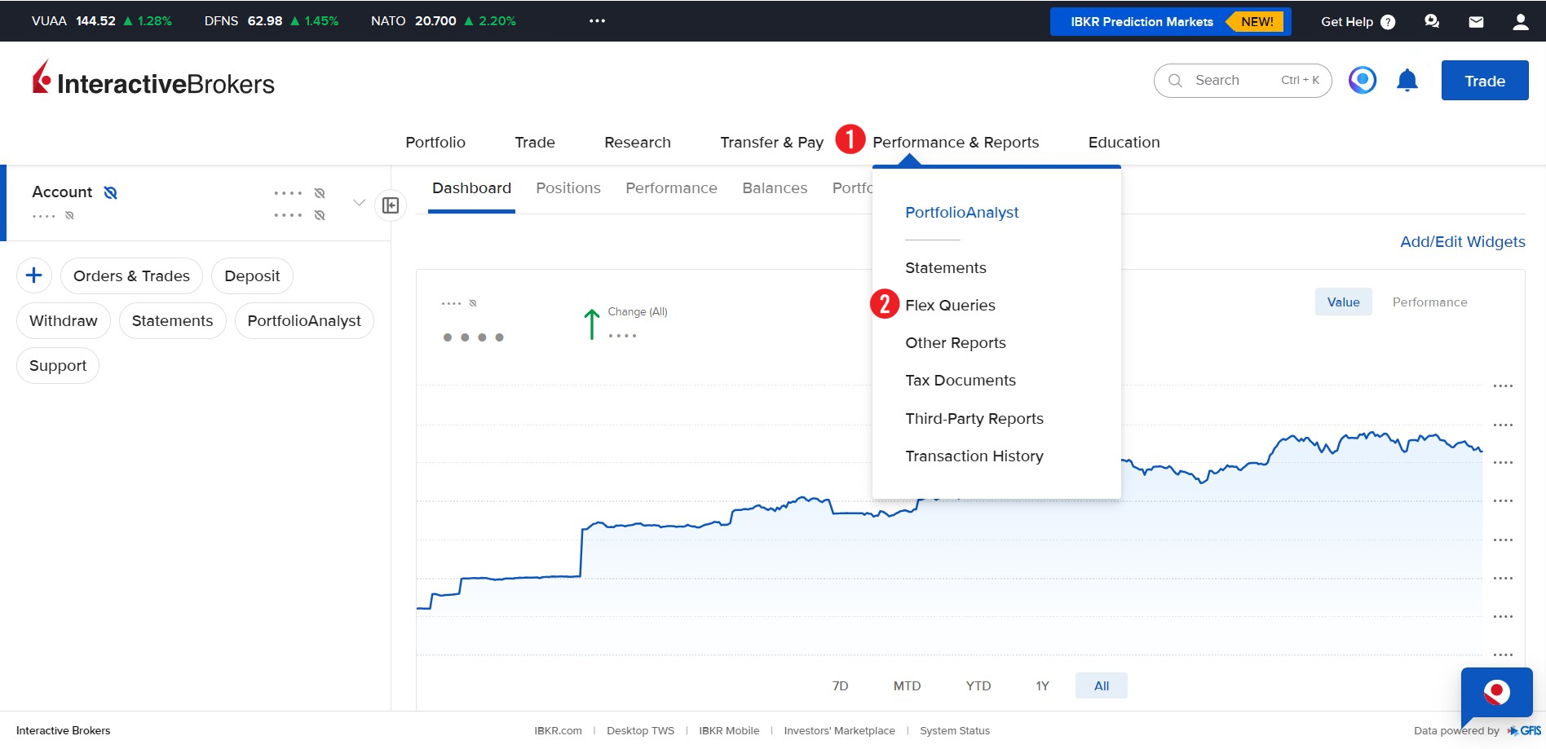Image resolution: width=1546 pixels, height=749 pixels.
Task: Click the NATO ticker quote
Action: pos(443,21)
